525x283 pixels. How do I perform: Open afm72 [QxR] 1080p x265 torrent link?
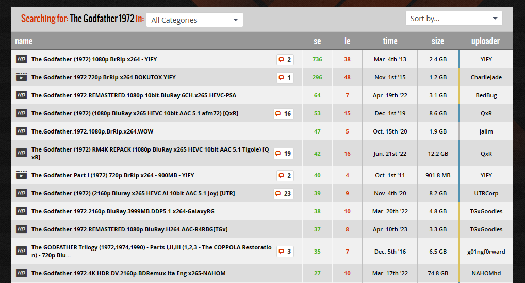pyautogui.click(x=135, y=113)
